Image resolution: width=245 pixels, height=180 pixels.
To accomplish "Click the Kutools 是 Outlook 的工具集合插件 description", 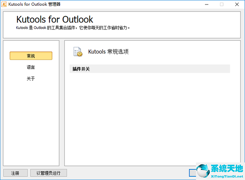I will click(x=73, y=28).
